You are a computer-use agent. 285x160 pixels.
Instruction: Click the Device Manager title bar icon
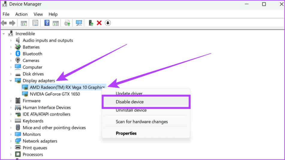click(x=4, y=4)
